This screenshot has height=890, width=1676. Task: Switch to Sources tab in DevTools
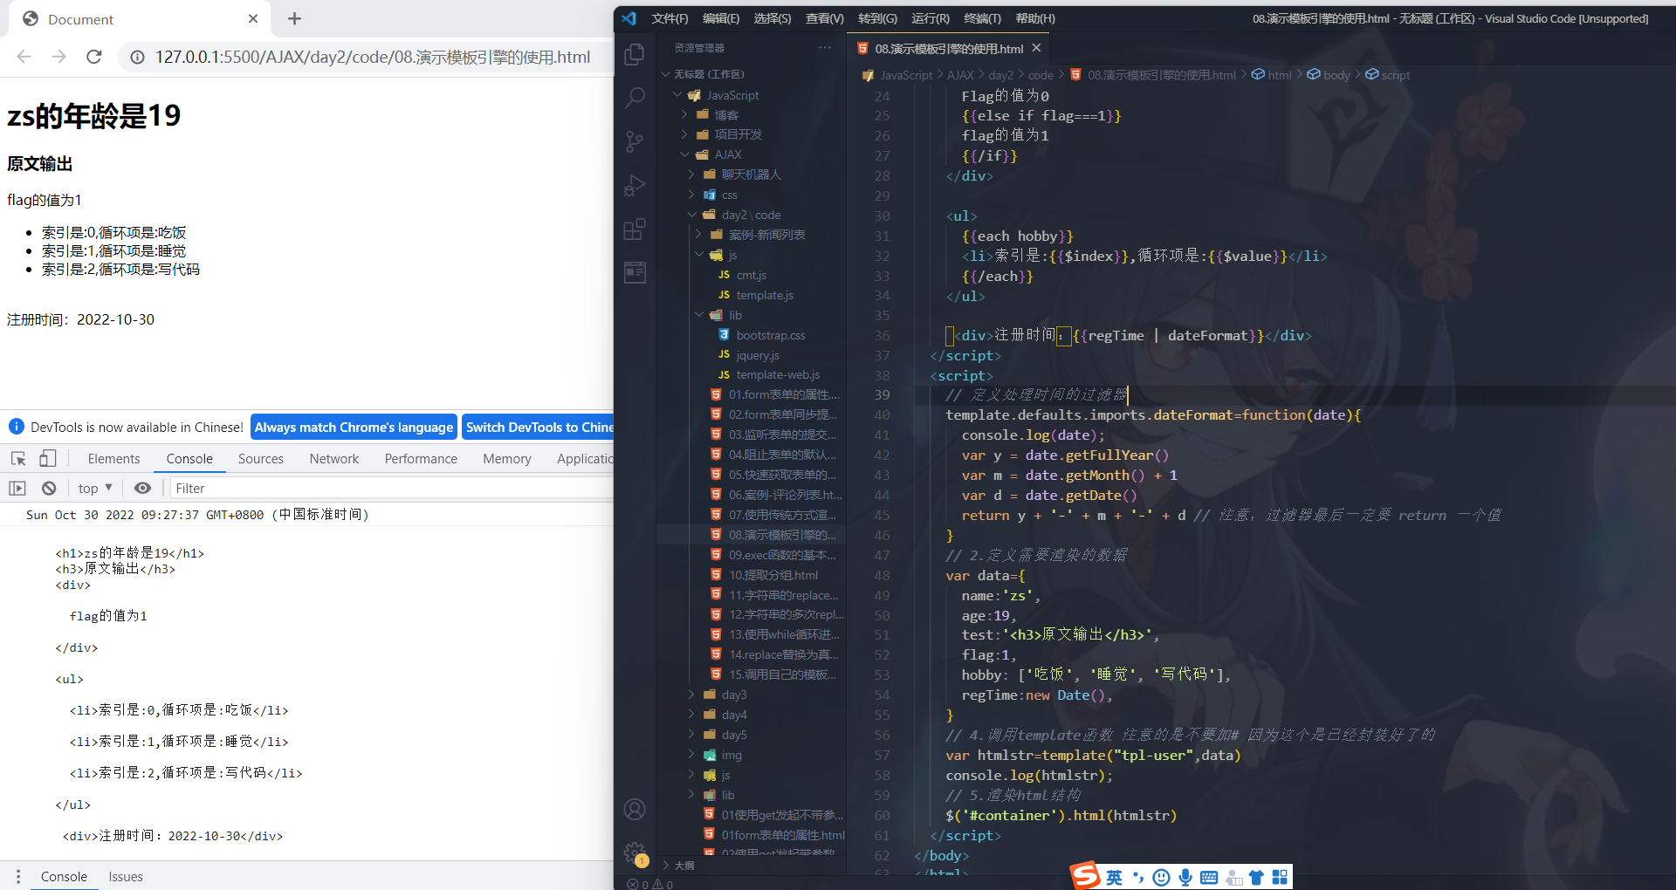tap(260, 458)
